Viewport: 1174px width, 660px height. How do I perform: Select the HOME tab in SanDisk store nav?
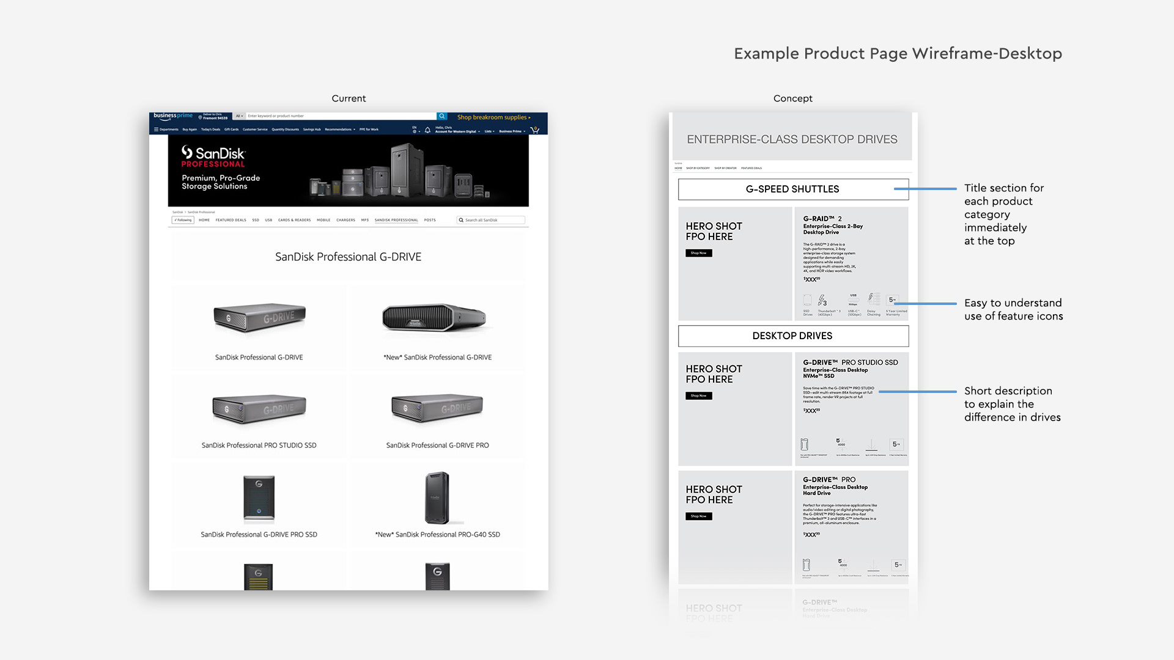coord(204,220)
